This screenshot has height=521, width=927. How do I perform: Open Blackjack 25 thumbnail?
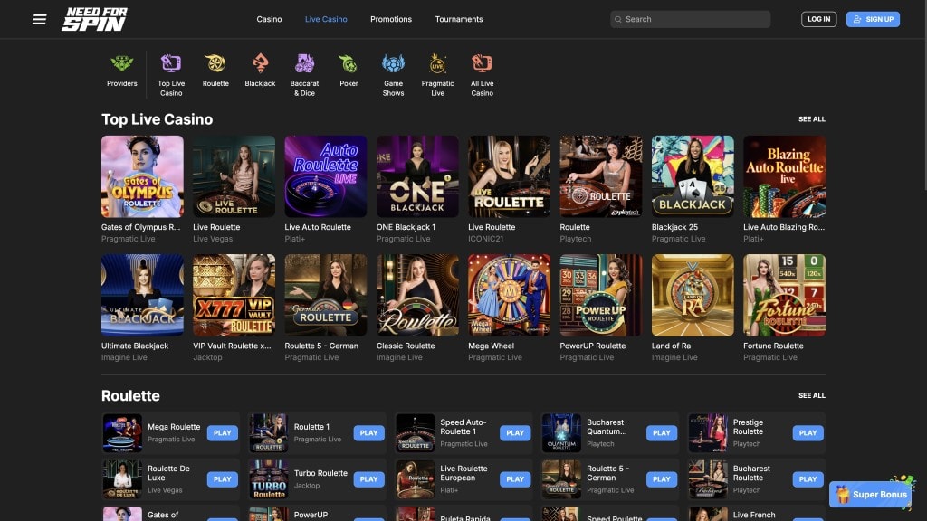tap(693, 176)
